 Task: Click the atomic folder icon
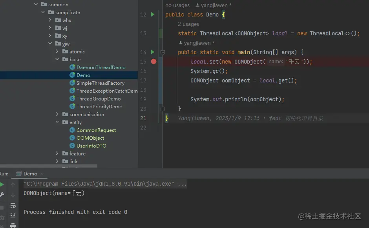(x=65, y=51)
